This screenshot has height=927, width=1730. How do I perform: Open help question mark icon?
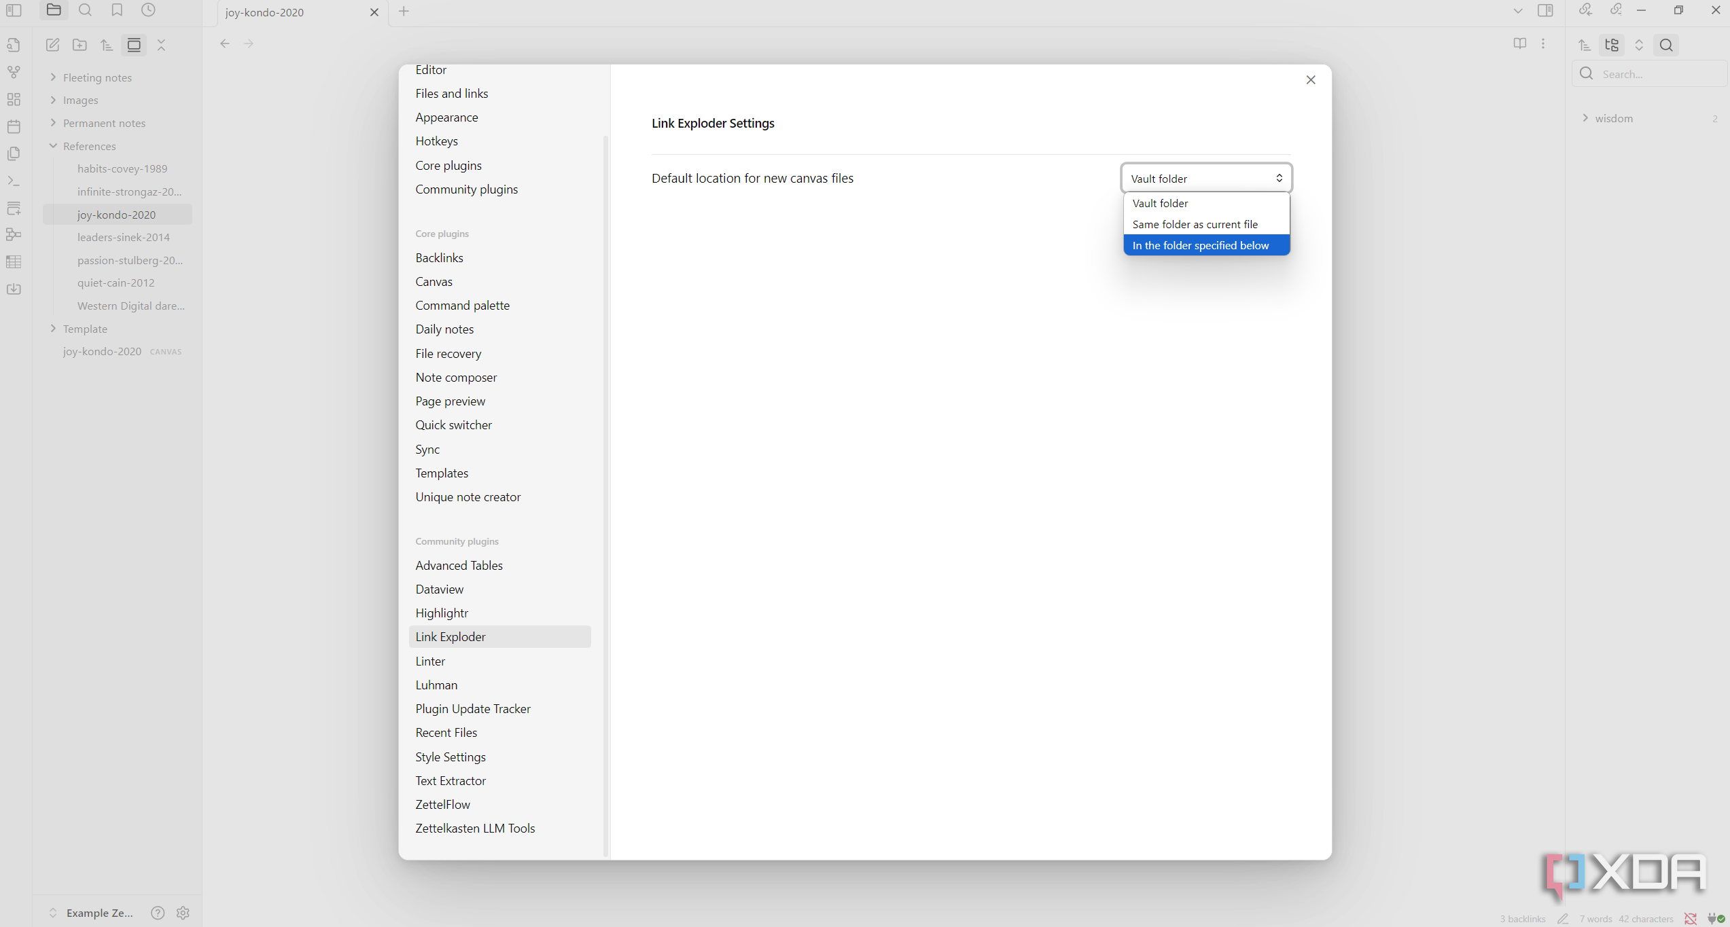(x=158, y=913)
